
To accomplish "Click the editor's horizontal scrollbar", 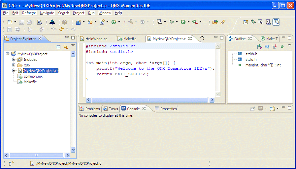I will click(150, 99).
